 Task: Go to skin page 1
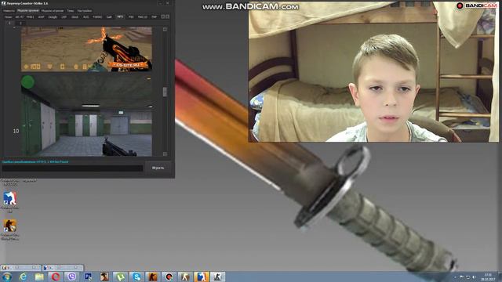9,23
